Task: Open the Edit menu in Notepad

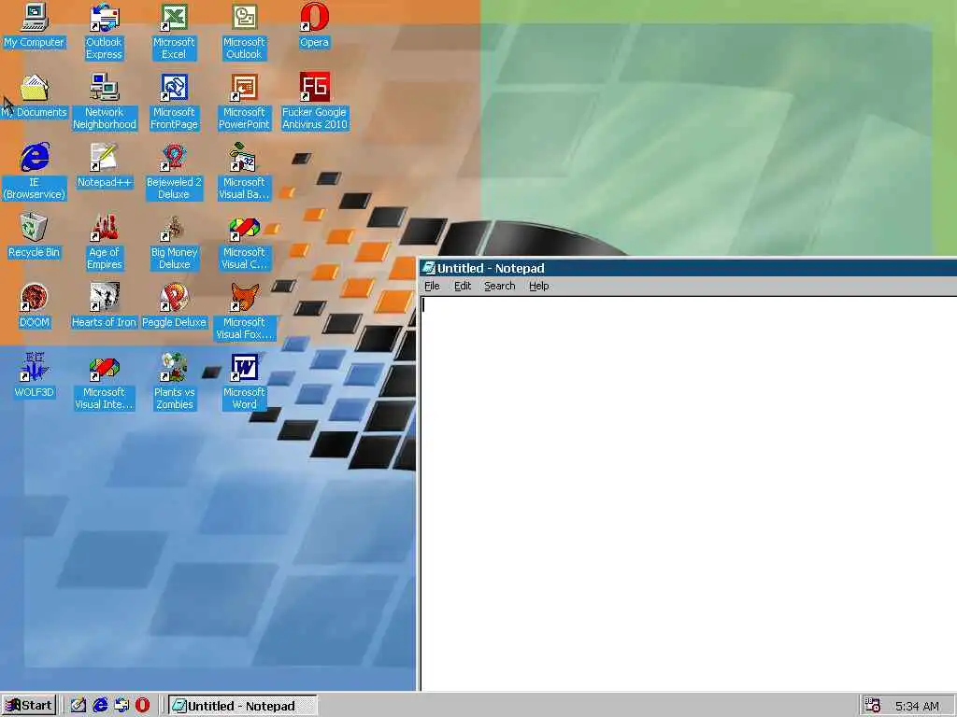Action: (463, 286)
